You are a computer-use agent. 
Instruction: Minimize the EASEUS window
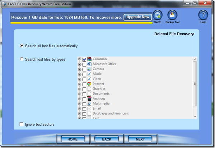tap(187, 3)
